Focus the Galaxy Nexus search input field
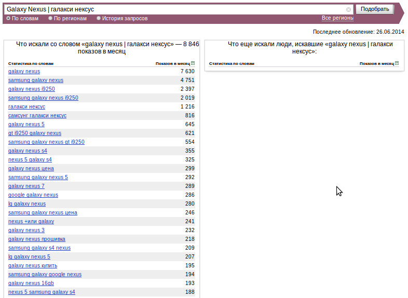Image resolution: width=408 pixels, height=298 pixels. pyautogui.click(x=175, y=9)
